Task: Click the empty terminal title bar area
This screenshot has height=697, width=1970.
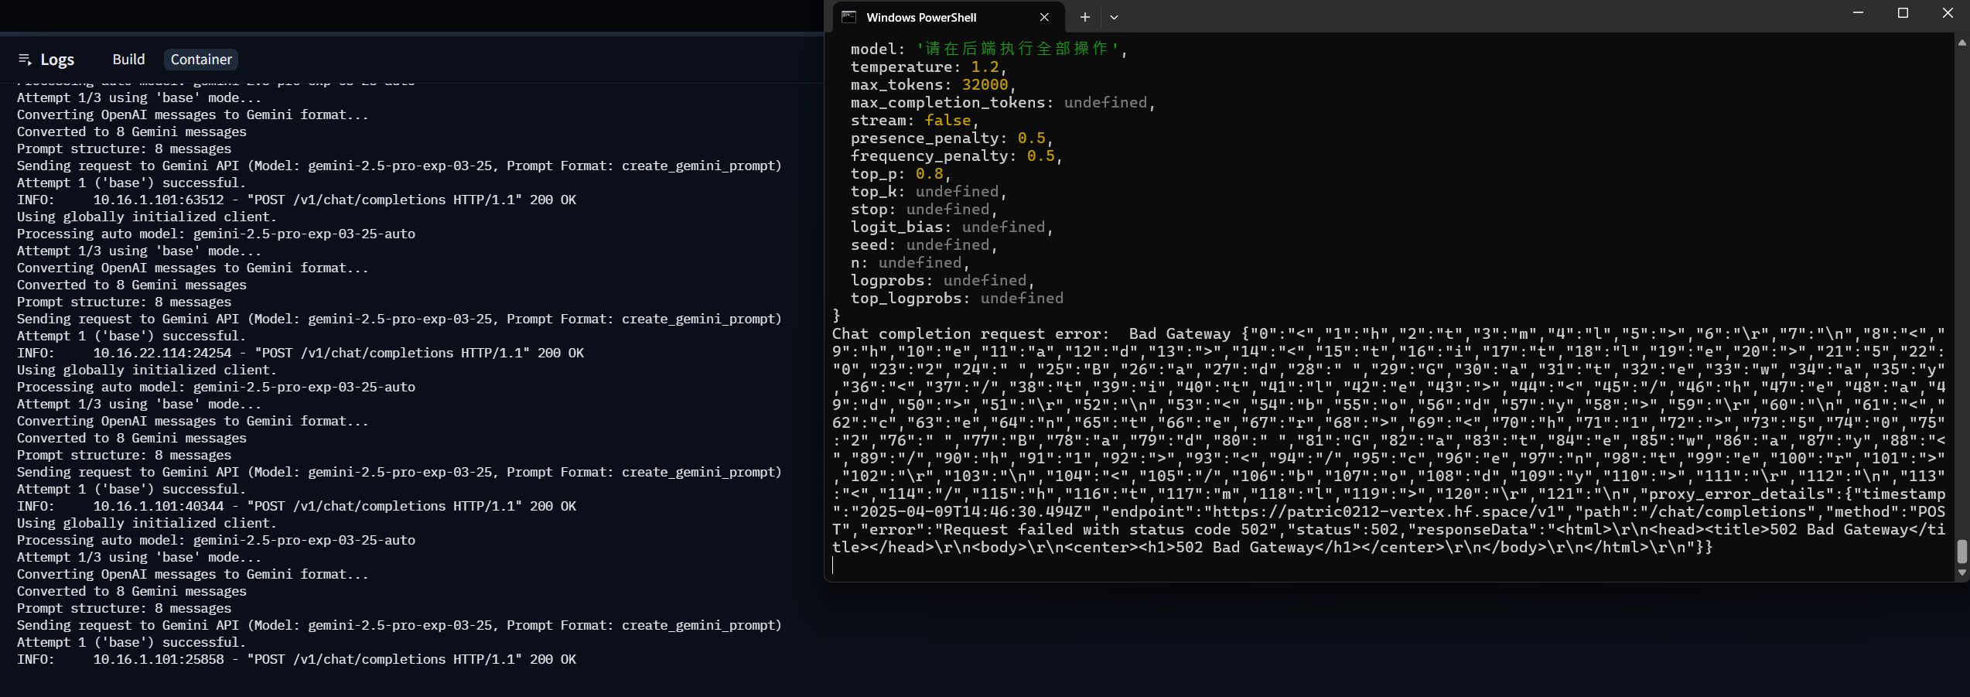Action: pyautogui.click(x=1470, y=15)
